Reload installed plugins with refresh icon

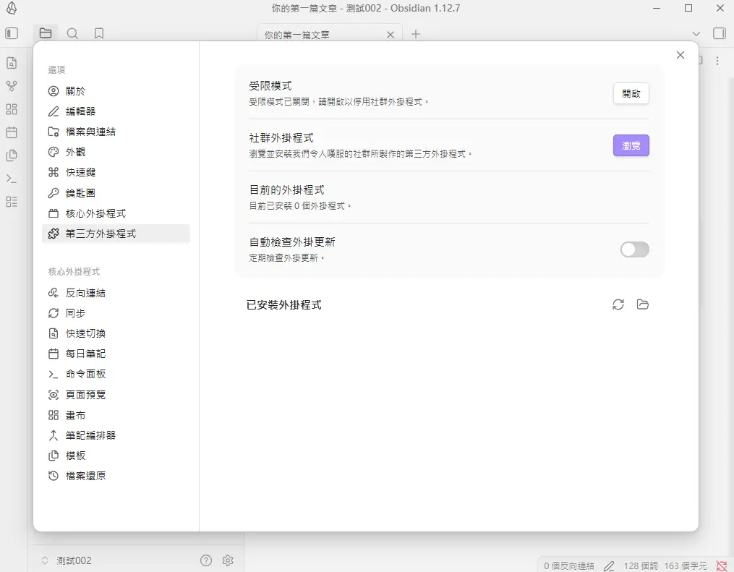(x=618, y=304)
